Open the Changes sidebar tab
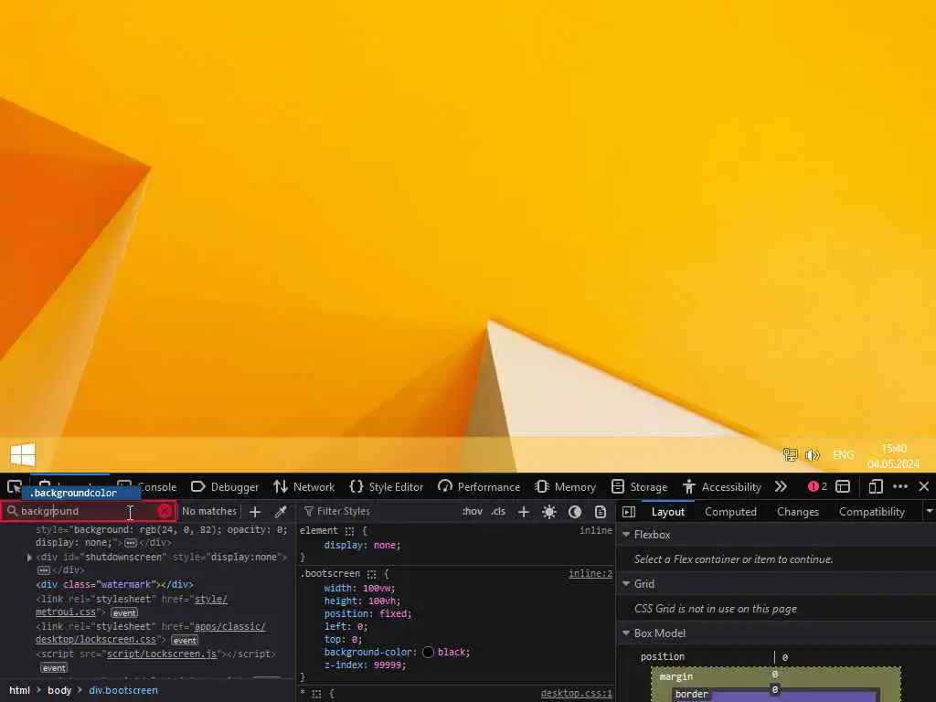Image resolution: width=936 pixels, height=702 pixels. pos(798,512)
